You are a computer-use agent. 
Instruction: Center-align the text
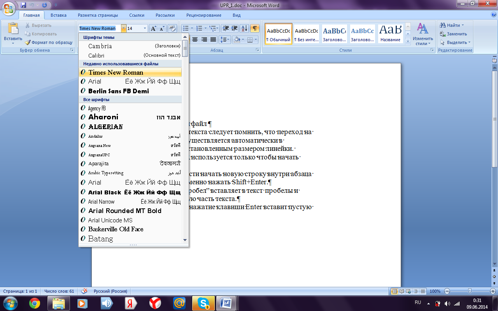[195, 40]
